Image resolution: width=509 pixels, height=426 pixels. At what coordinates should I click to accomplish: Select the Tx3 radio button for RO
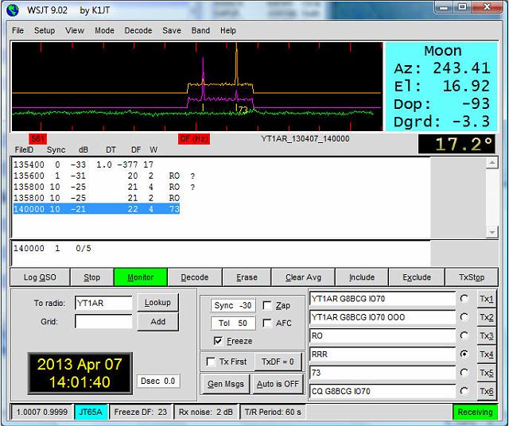click(464, 335)
